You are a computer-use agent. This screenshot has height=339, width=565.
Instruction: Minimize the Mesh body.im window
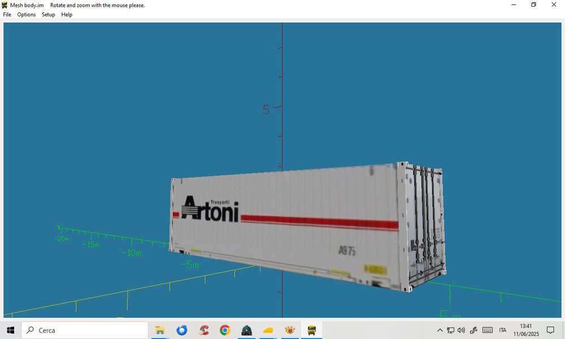click(x=514, y=5)
